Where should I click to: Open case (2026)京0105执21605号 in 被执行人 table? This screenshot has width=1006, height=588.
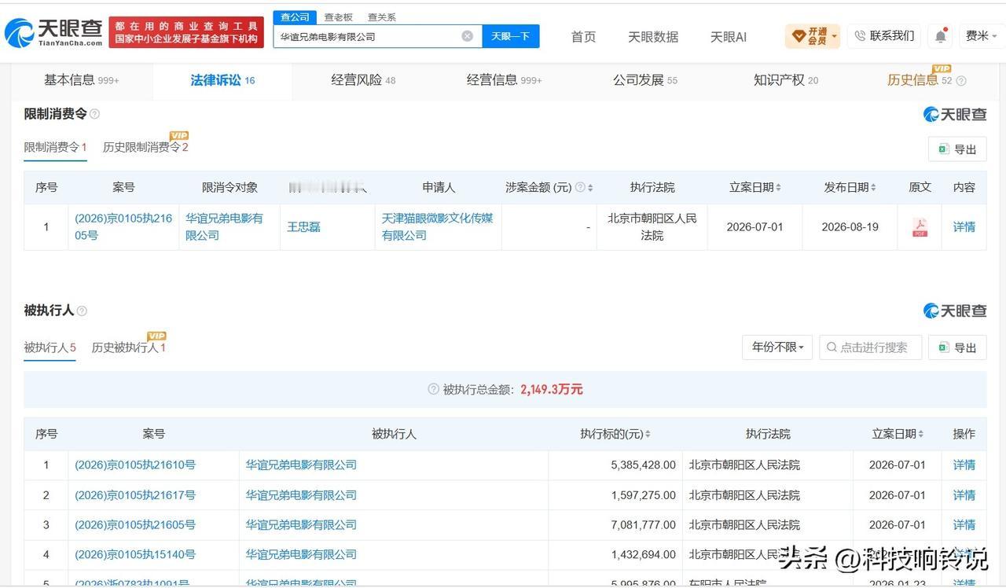(135, 525)
